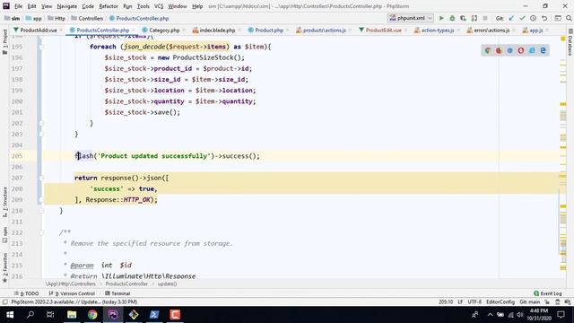Run the phpunit.xml configuration with the green play icon
The height and width of the screenshot is (323, 574).
point(441,18)
